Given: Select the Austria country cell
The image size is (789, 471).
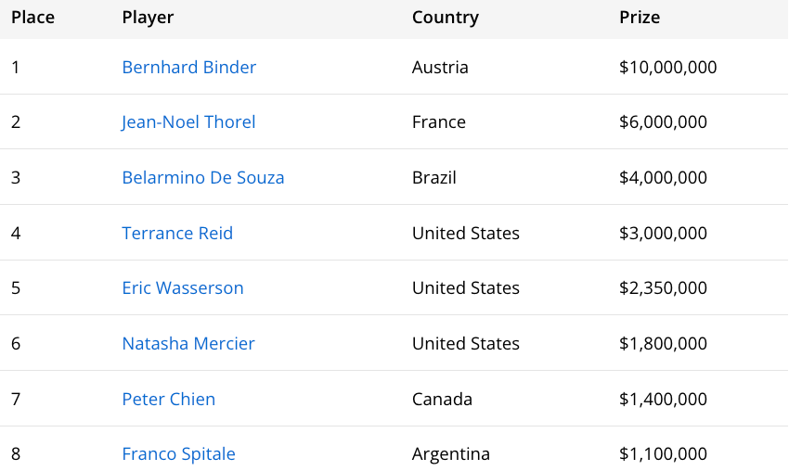Looking at the screenshot, I should [440, 67].
